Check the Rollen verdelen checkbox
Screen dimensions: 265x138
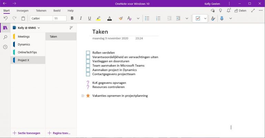click(x=88, y=53)
